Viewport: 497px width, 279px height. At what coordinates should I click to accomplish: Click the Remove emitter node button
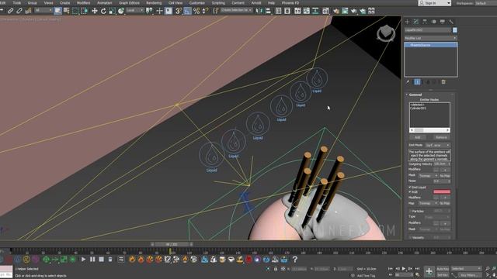click(441, 137)
